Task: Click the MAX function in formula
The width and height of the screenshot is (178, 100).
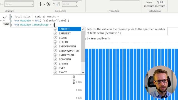Action: point(37,21)
